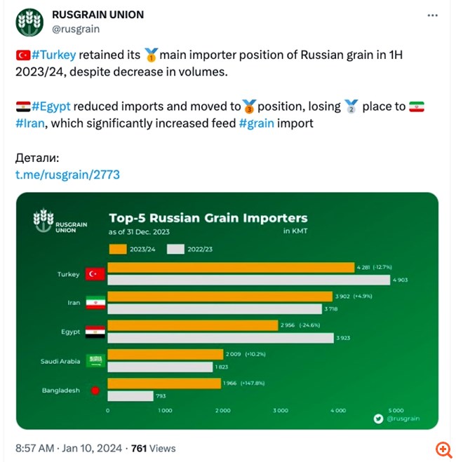Click the Egypt flag in chart
Screen dimensions: 456x462
(94, 332)
